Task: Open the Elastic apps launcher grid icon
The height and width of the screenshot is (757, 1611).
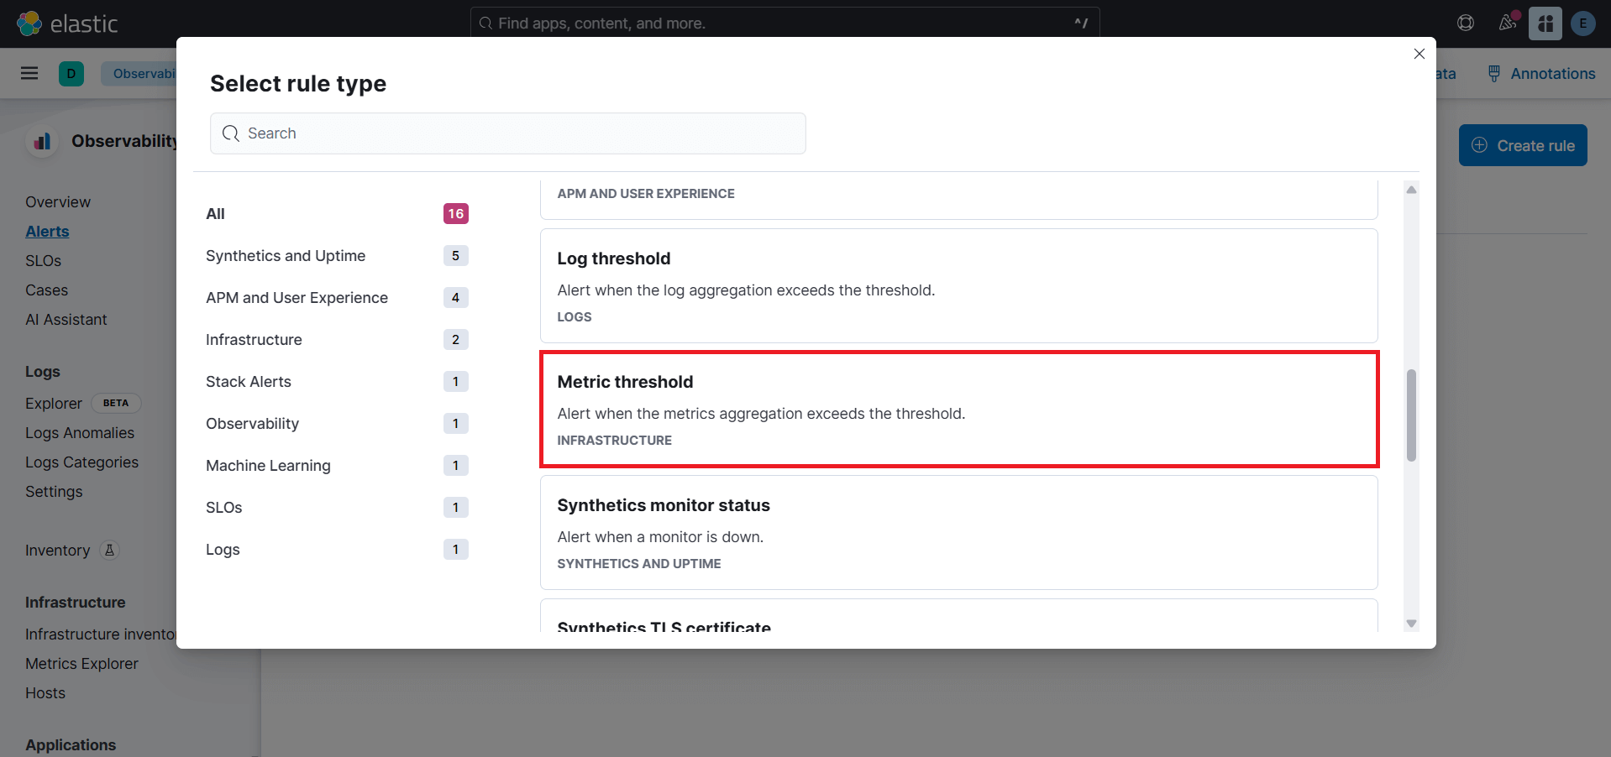Action: 1544,23
